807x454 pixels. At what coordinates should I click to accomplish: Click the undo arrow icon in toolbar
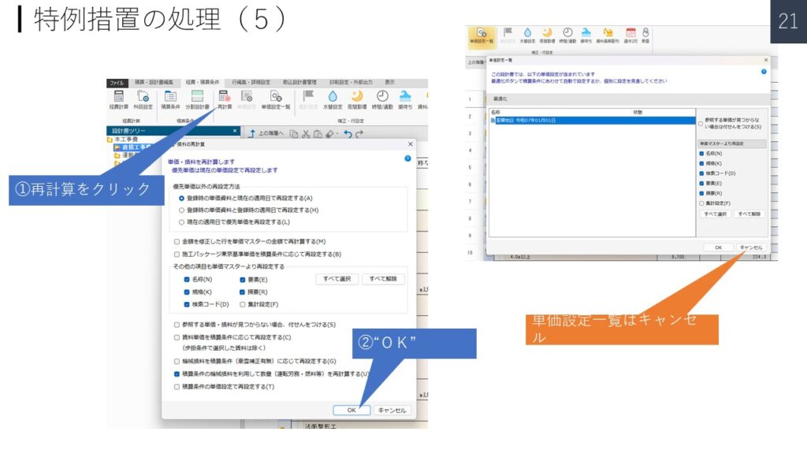[x=347, y=134]
